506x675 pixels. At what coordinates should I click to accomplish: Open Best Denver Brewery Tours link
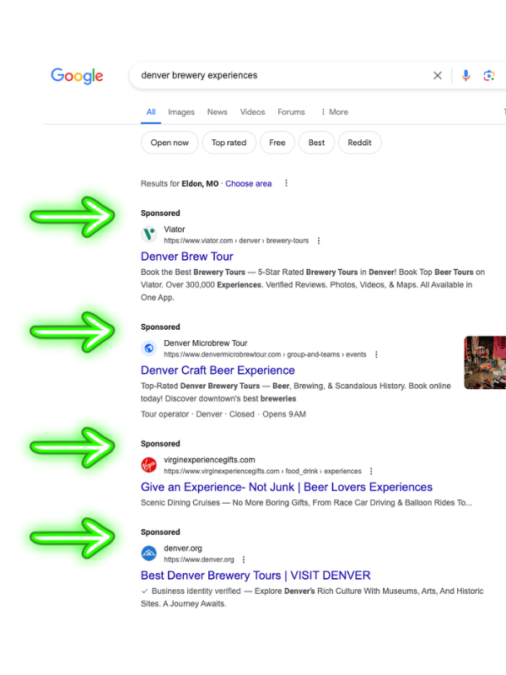click(x=256, y=575)
